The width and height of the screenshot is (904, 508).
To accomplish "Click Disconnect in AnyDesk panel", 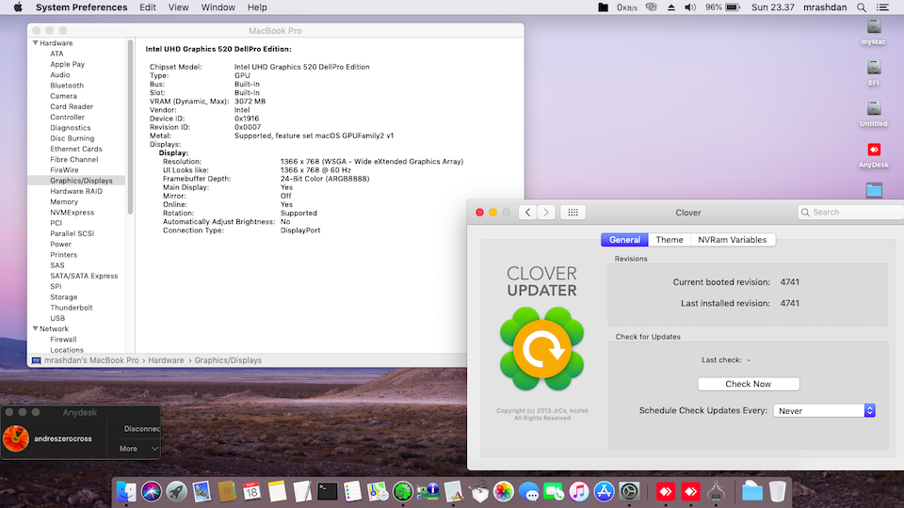I will point(142,429).
